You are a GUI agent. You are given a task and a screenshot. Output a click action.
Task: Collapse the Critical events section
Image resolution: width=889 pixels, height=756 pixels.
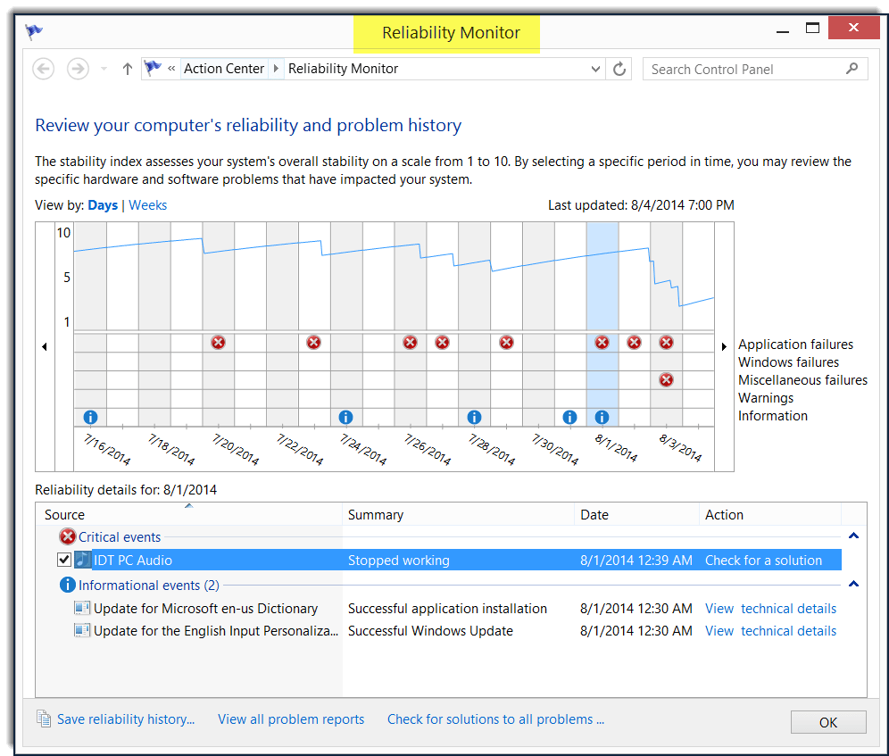click(853, 536)
